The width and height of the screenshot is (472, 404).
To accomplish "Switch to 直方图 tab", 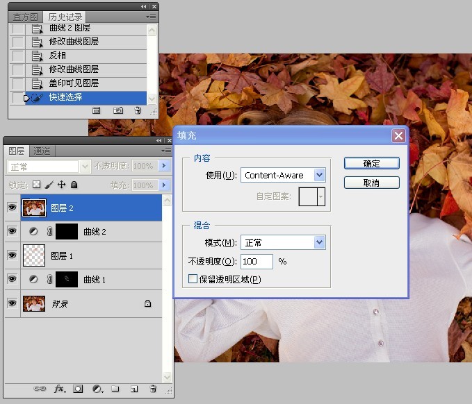I will coord(25,17).
